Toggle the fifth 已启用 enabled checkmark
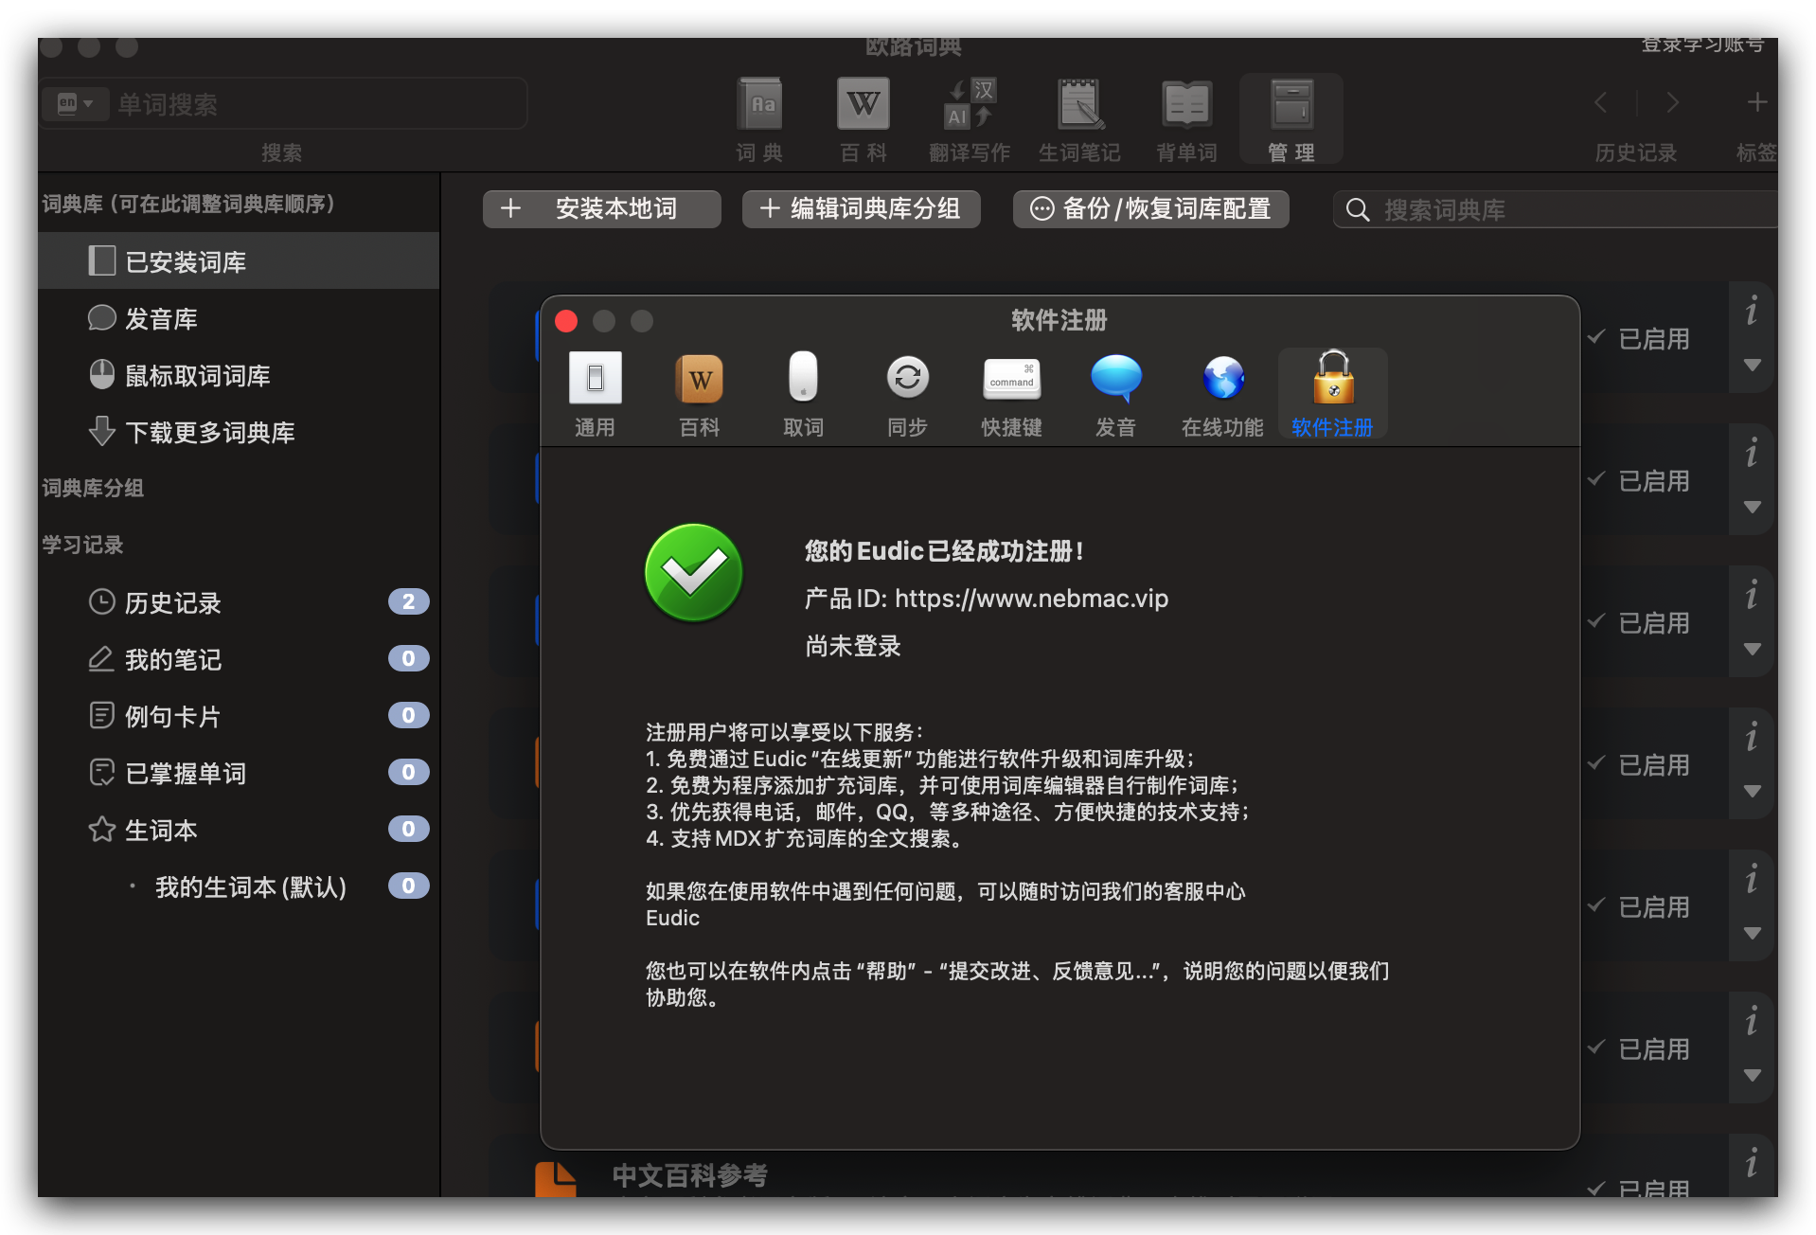Image resolution: width=1816 pixels, height=1235 pixels. pos(1597,905)
